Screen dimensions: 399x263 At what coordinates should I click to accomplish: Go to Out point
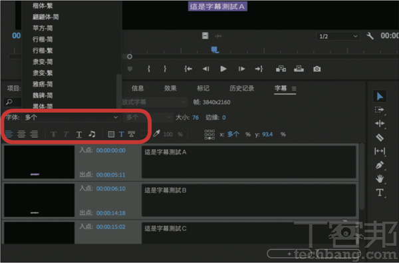(x=259, y=69)
